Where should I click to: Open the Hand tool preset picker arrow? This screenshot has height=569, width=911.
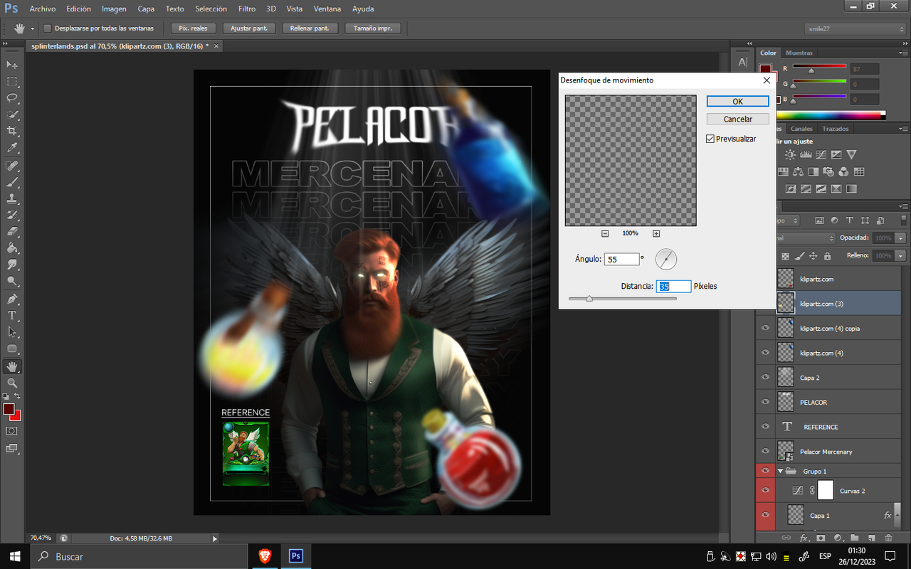click(x=32, y=28)
